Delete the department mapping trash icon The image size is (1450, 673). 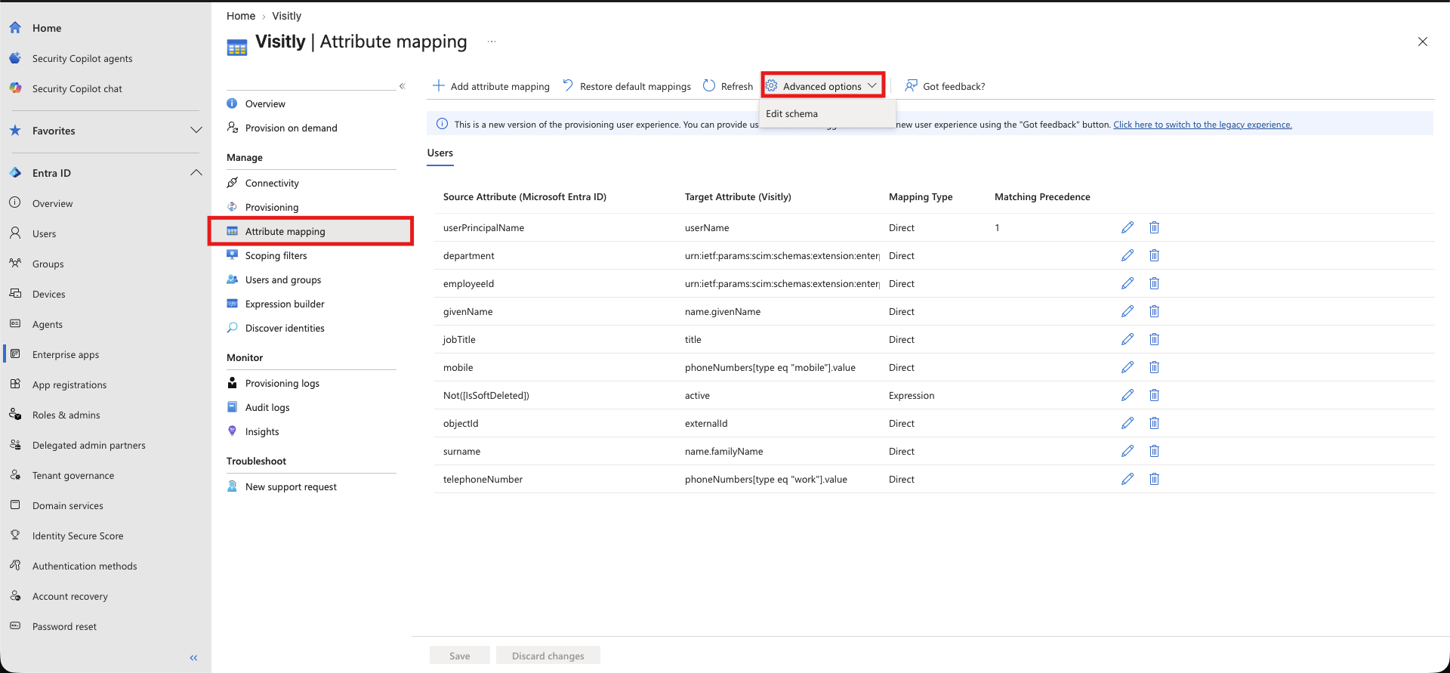tap(1154, 255)
